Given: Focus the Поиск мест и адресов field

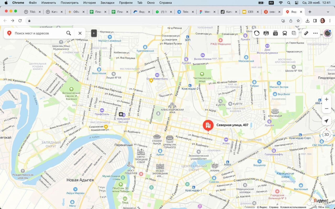Looking at the screenshot, I should [x=39, y=33].
